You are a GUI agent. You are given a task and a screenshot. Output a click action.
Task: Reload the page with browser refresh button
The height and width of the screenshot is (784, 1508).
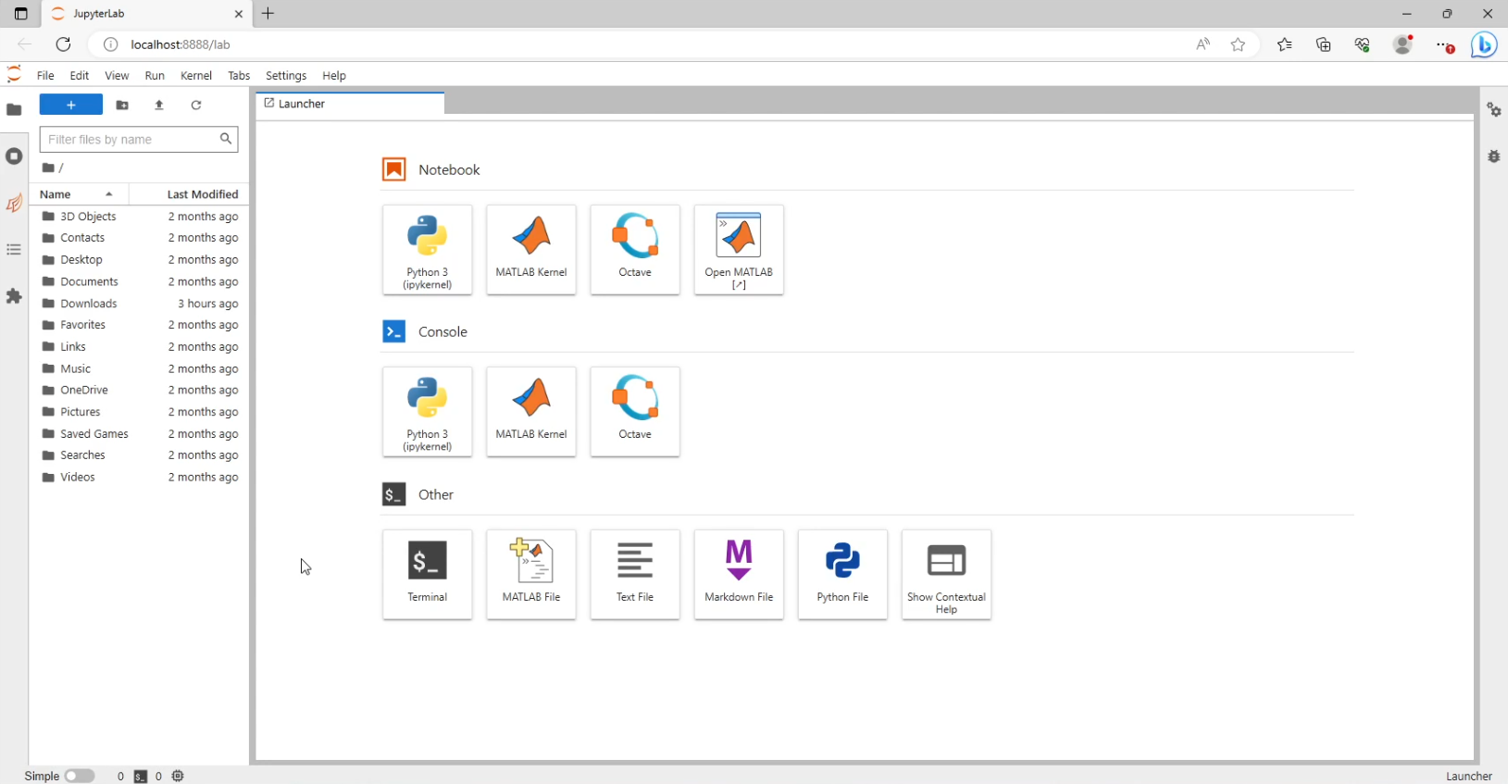click(x=63, y=44)
